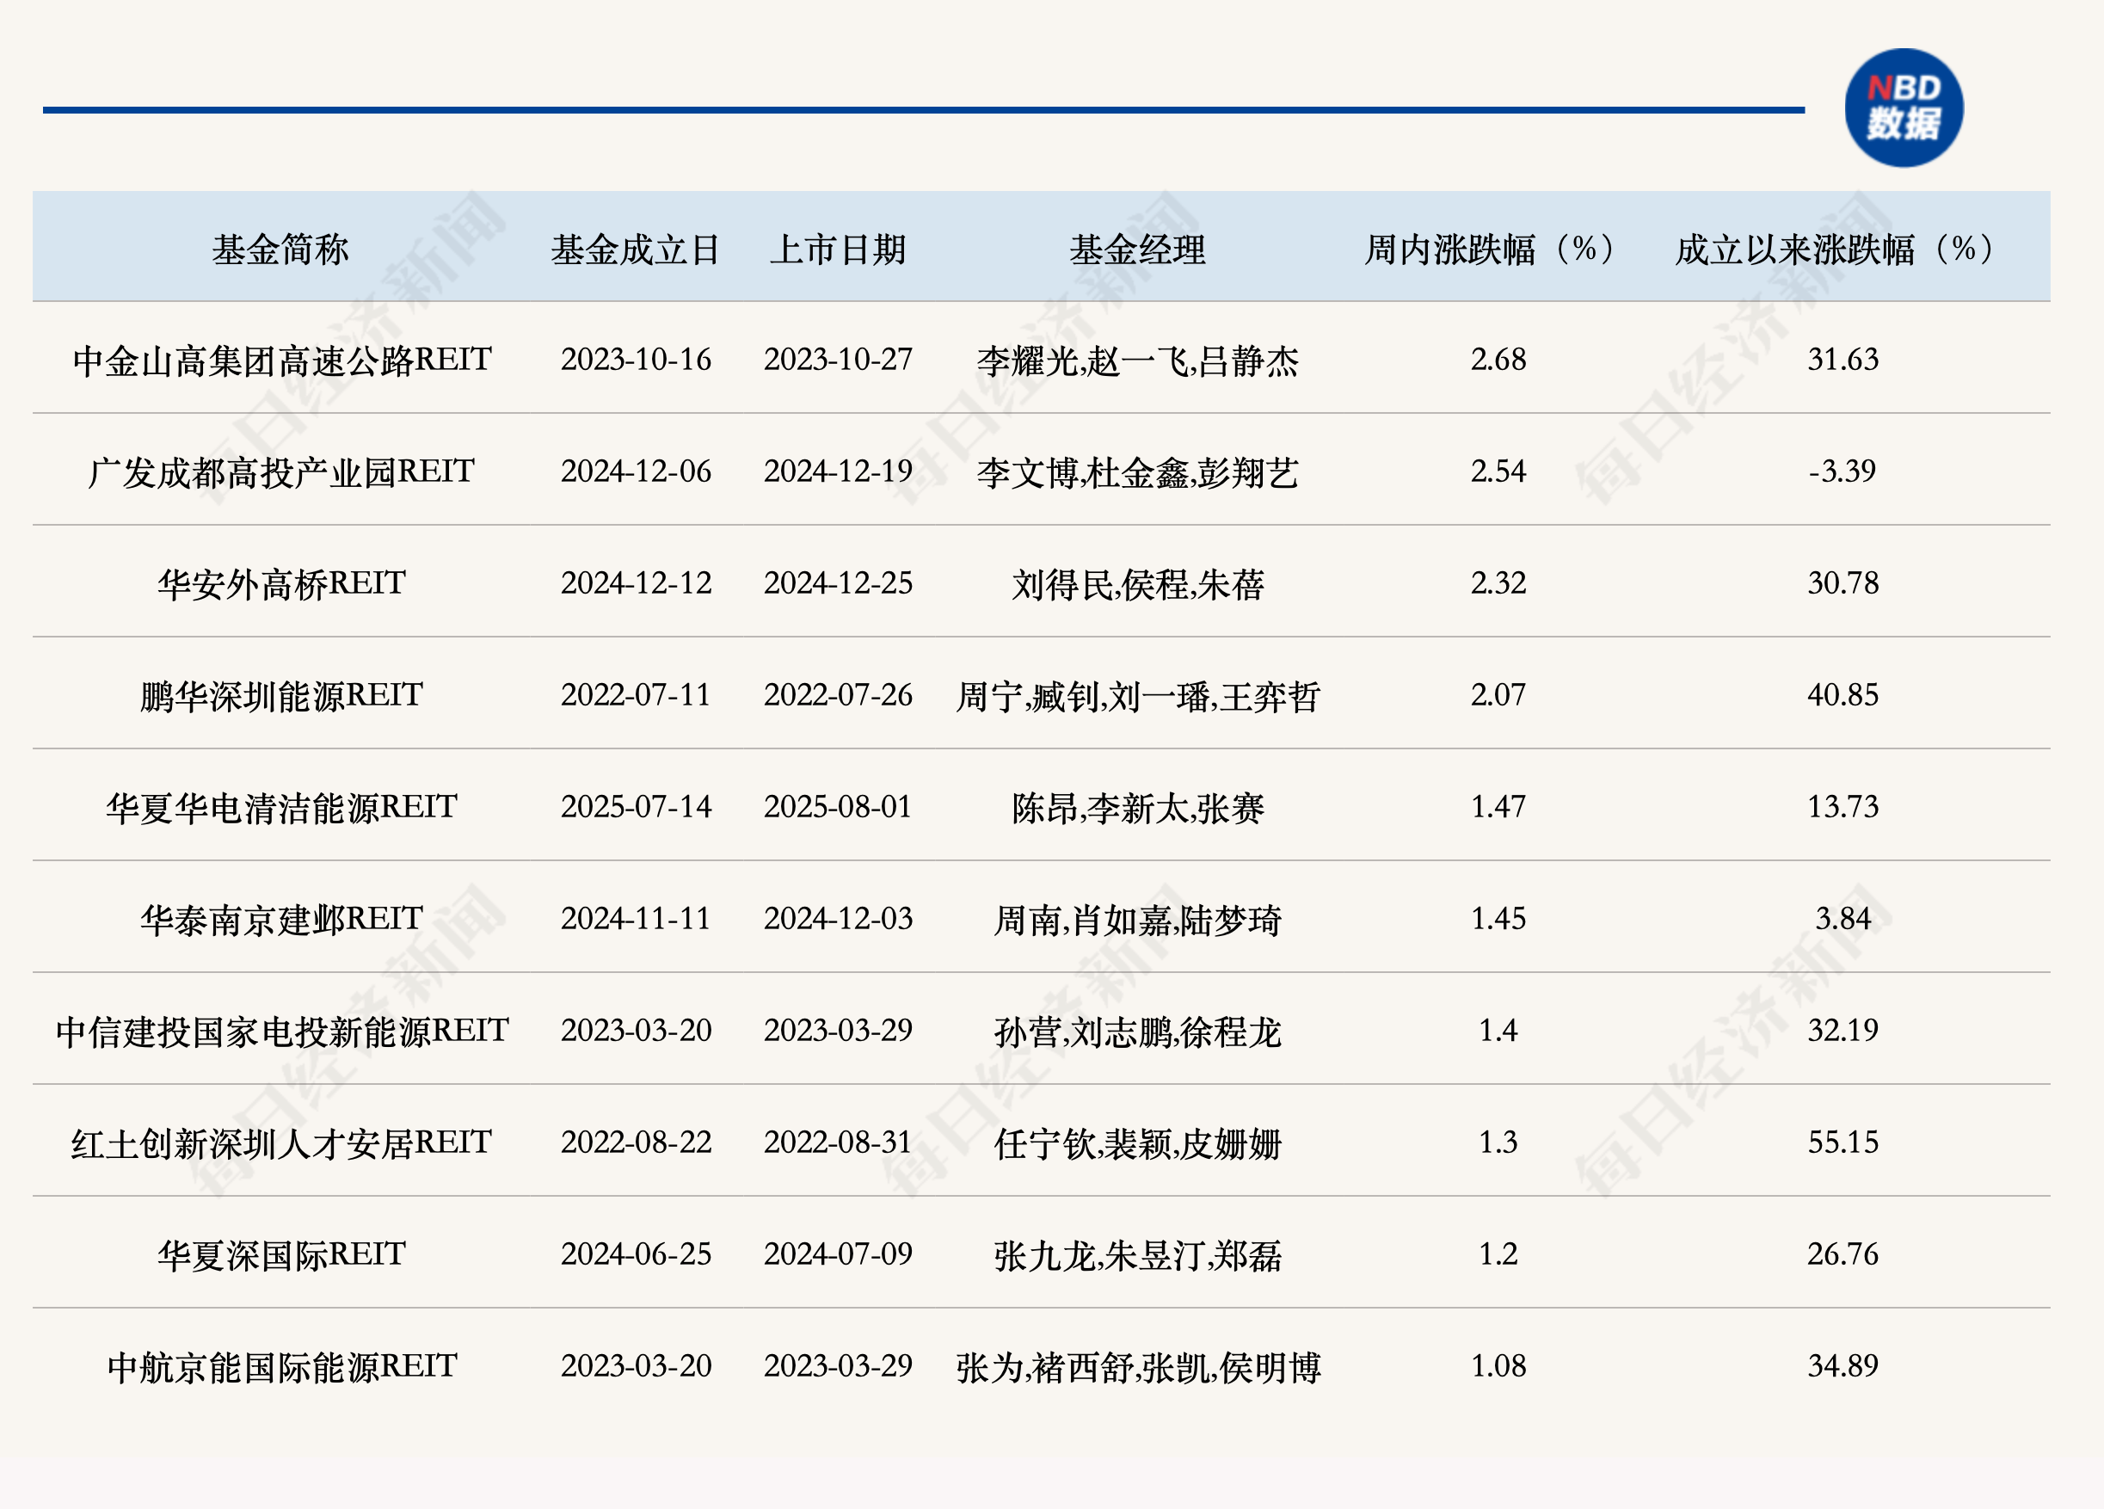2104x1509 pixels.
Task: Select weekly change value 1.08
Action: 1498,1366
